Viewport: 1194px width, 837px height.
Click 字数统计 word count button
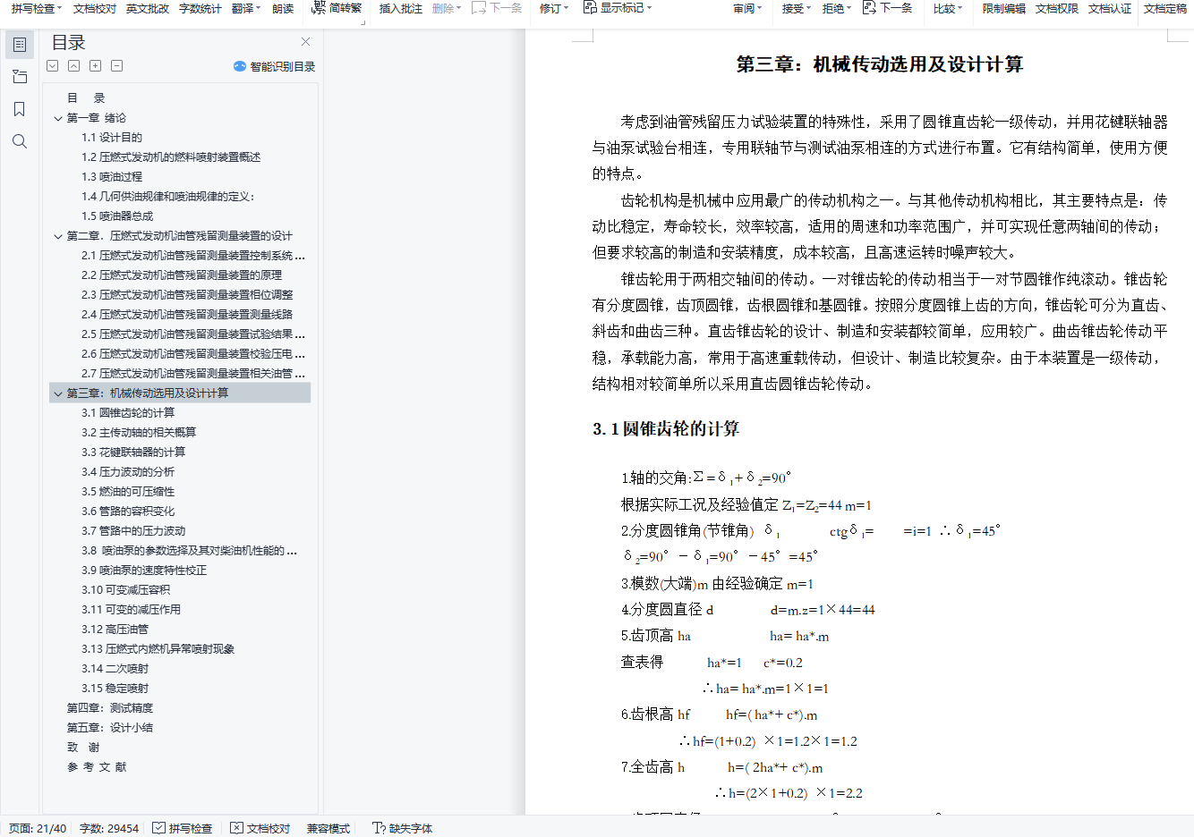(200, 8)
